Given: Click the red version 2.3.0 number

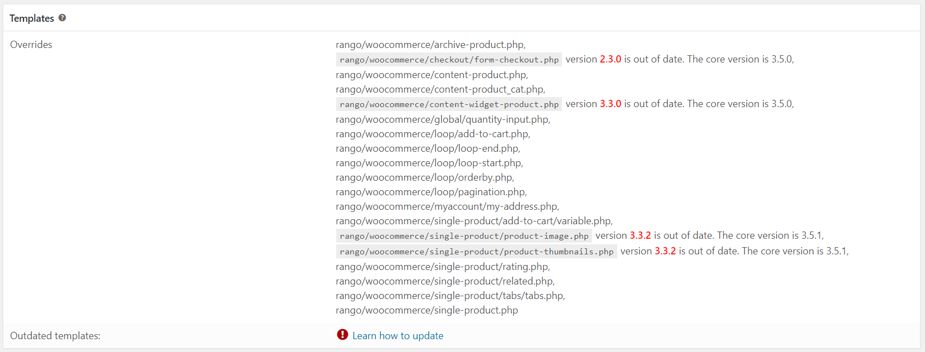Looking at the screenshot, I should pyautogui.click(x=611, y=59).
